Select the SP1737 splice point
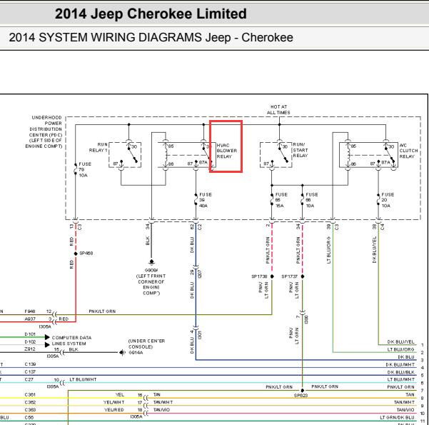 pos(303,276)
